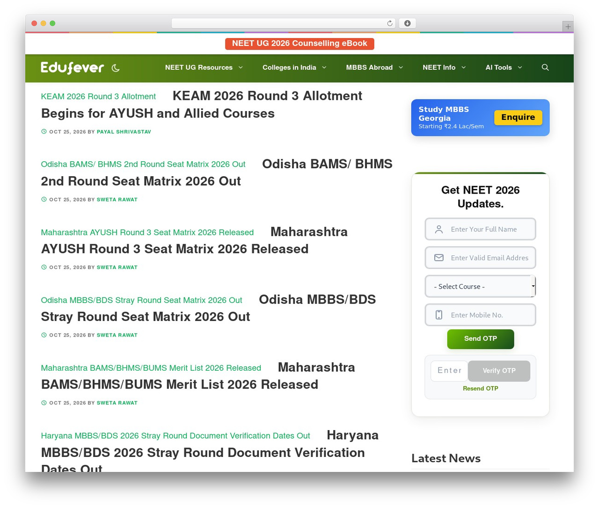599x508 pixels.
Task: Click Study MBBS Georgia ad text
Action: pos(451,117)
